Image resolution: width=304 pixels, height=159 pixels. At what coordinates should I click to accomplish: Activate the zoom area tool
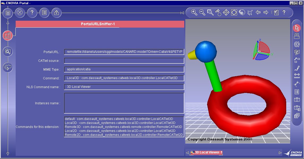pyautogui.click(x=210, y=12)
